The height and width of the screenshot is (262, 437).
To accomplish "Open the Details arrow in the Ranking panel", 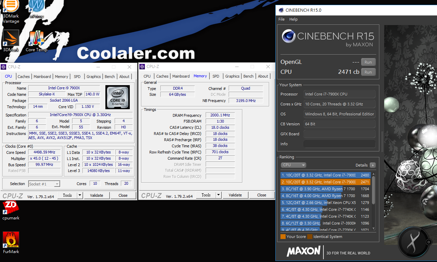I will (372, 165).
